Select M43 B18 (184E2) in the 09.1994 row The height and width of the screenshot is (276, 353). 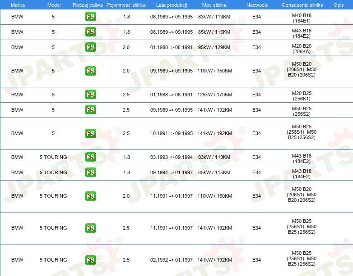(x=302, y=174)
